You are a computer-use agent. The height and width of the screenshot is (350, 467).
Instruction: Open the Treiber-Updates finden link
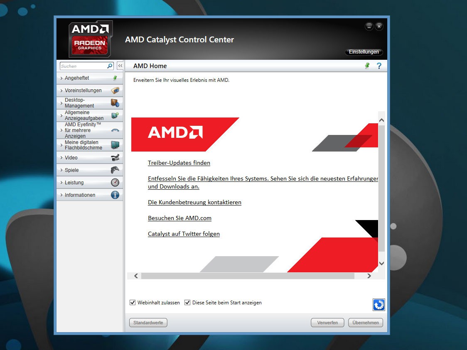[179, 163]
